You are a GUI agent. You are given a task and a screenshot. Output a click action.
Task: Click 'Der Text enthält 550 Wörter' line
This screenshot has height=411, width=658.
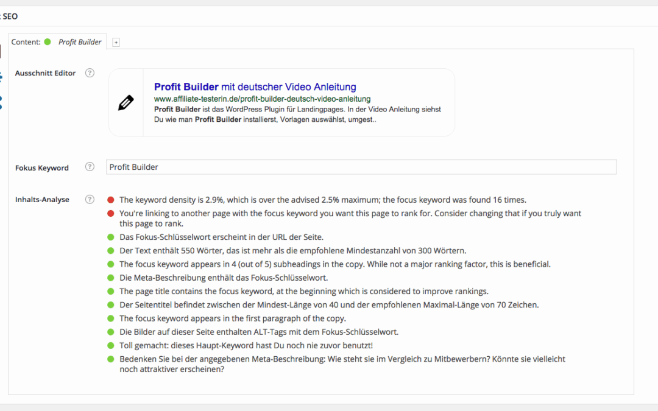point(293,251)
